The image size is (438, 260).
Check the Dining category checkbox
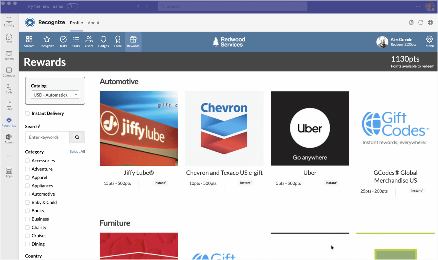point(27,244)
